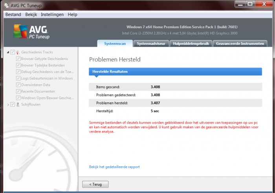The width and height of the screenshot is (275, 193).
Task: Toggle Browser Getypte Geschiedenis checkbox
Action: 18,59
